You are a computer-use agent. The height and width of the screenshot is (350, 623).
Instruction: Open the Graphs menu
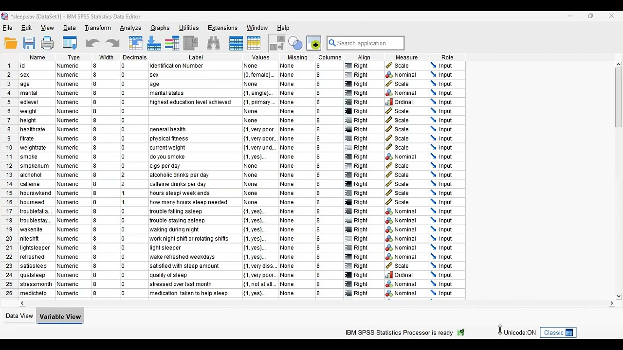(x=160, y=28)
